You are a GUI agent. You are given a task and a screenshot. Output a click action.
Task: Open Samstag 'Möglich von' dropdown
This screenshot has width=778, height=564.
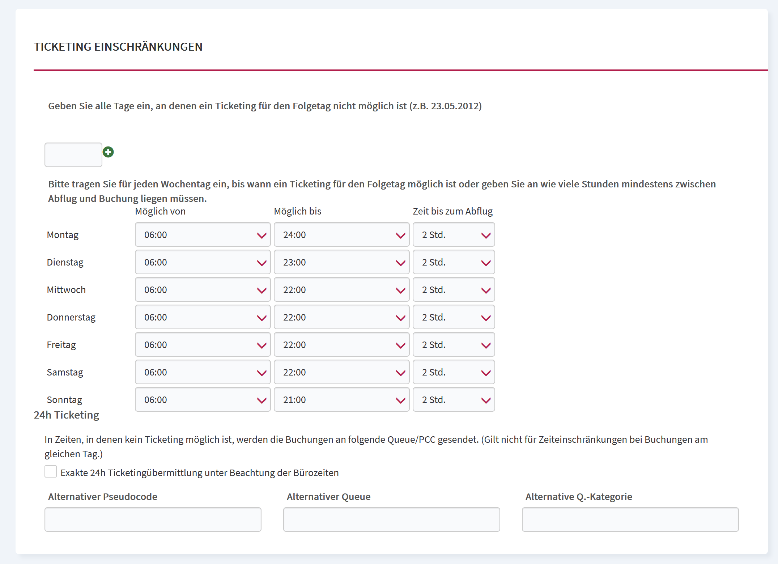(x=203, y=372)
